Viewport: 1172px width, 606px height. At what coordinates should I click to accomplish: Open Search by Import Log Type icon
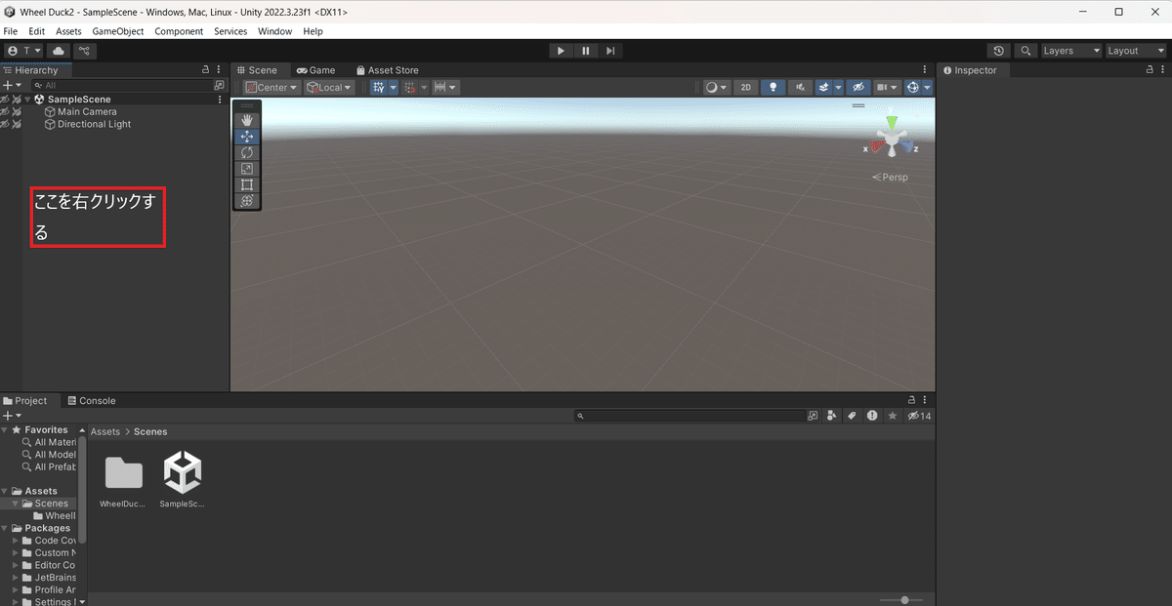[x=871, y=416]
